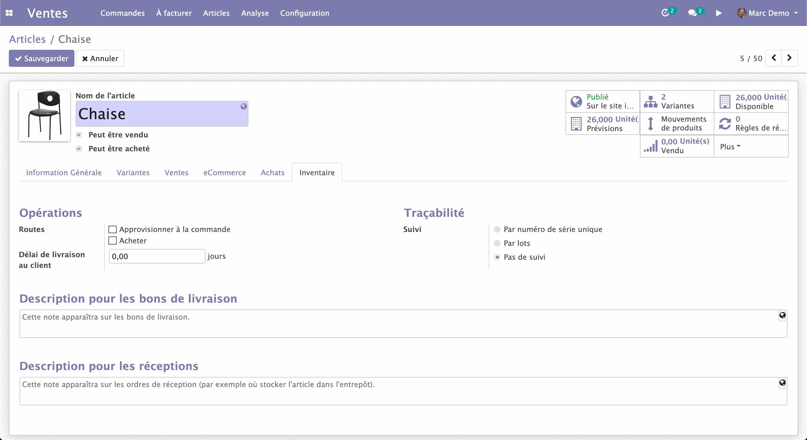Click the Vendu sales bar chart icon
The image size is (807, 440).
coord(650,146)
